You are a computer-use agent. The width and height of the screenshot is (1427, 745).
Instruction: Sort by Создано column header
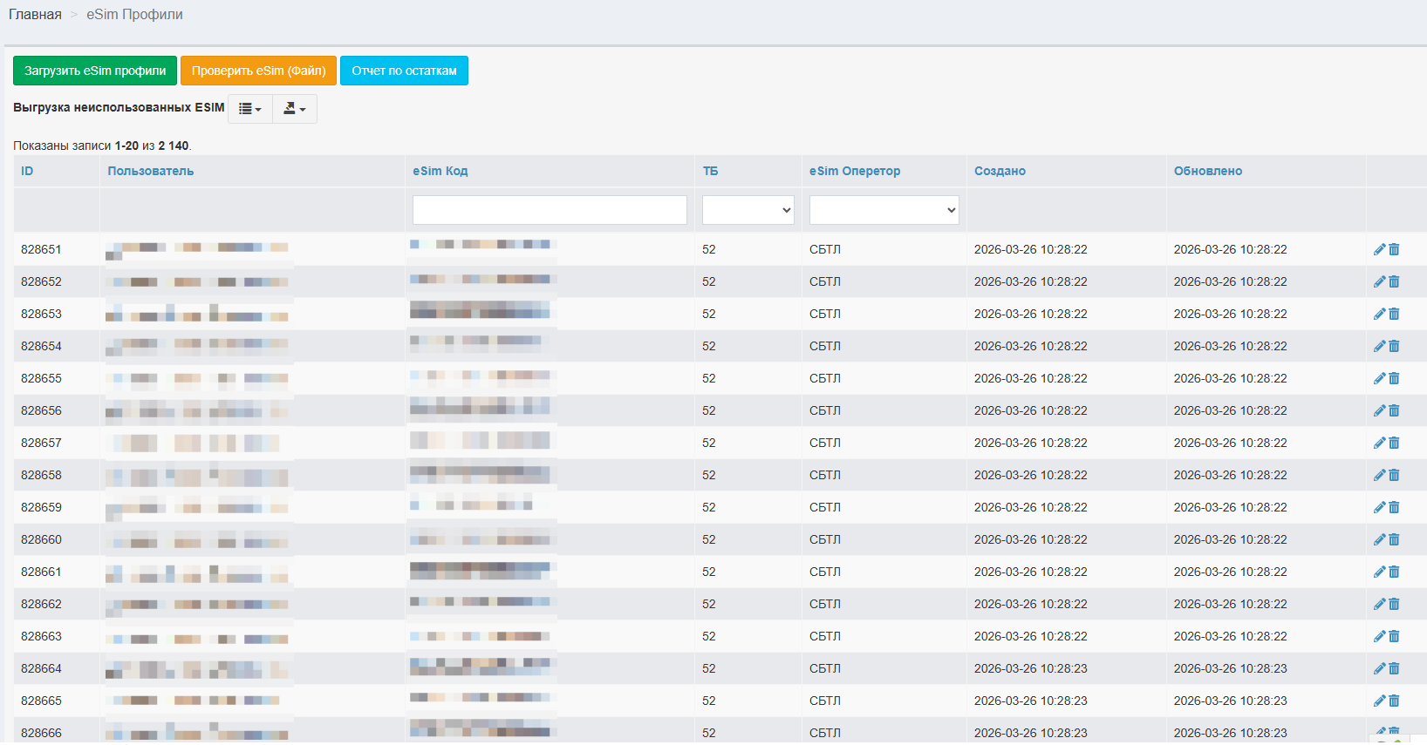[x=1000, y=171]
